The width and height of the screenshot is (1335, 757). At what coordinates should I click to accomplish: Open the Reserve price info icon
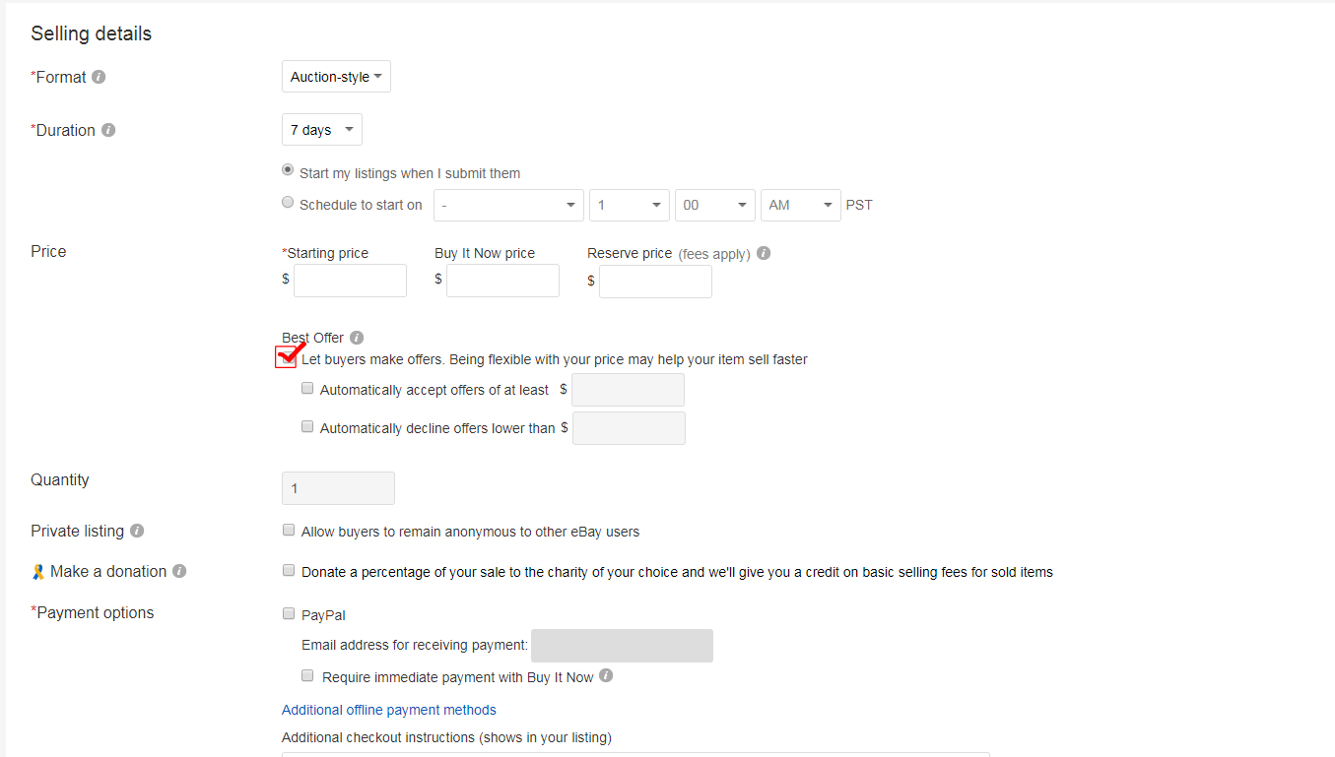764,253
